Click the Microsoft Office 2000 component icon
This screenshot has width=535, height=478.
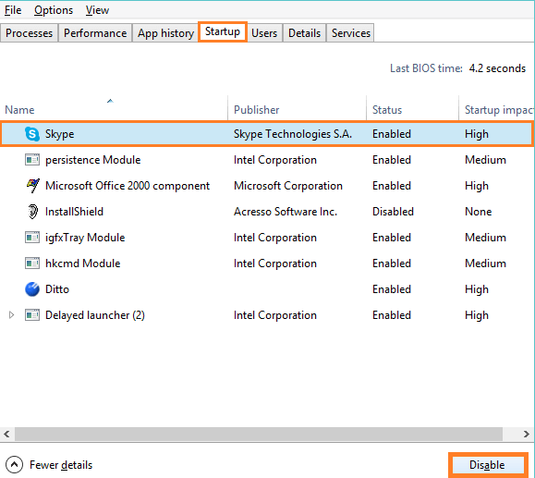pos(32,186)
